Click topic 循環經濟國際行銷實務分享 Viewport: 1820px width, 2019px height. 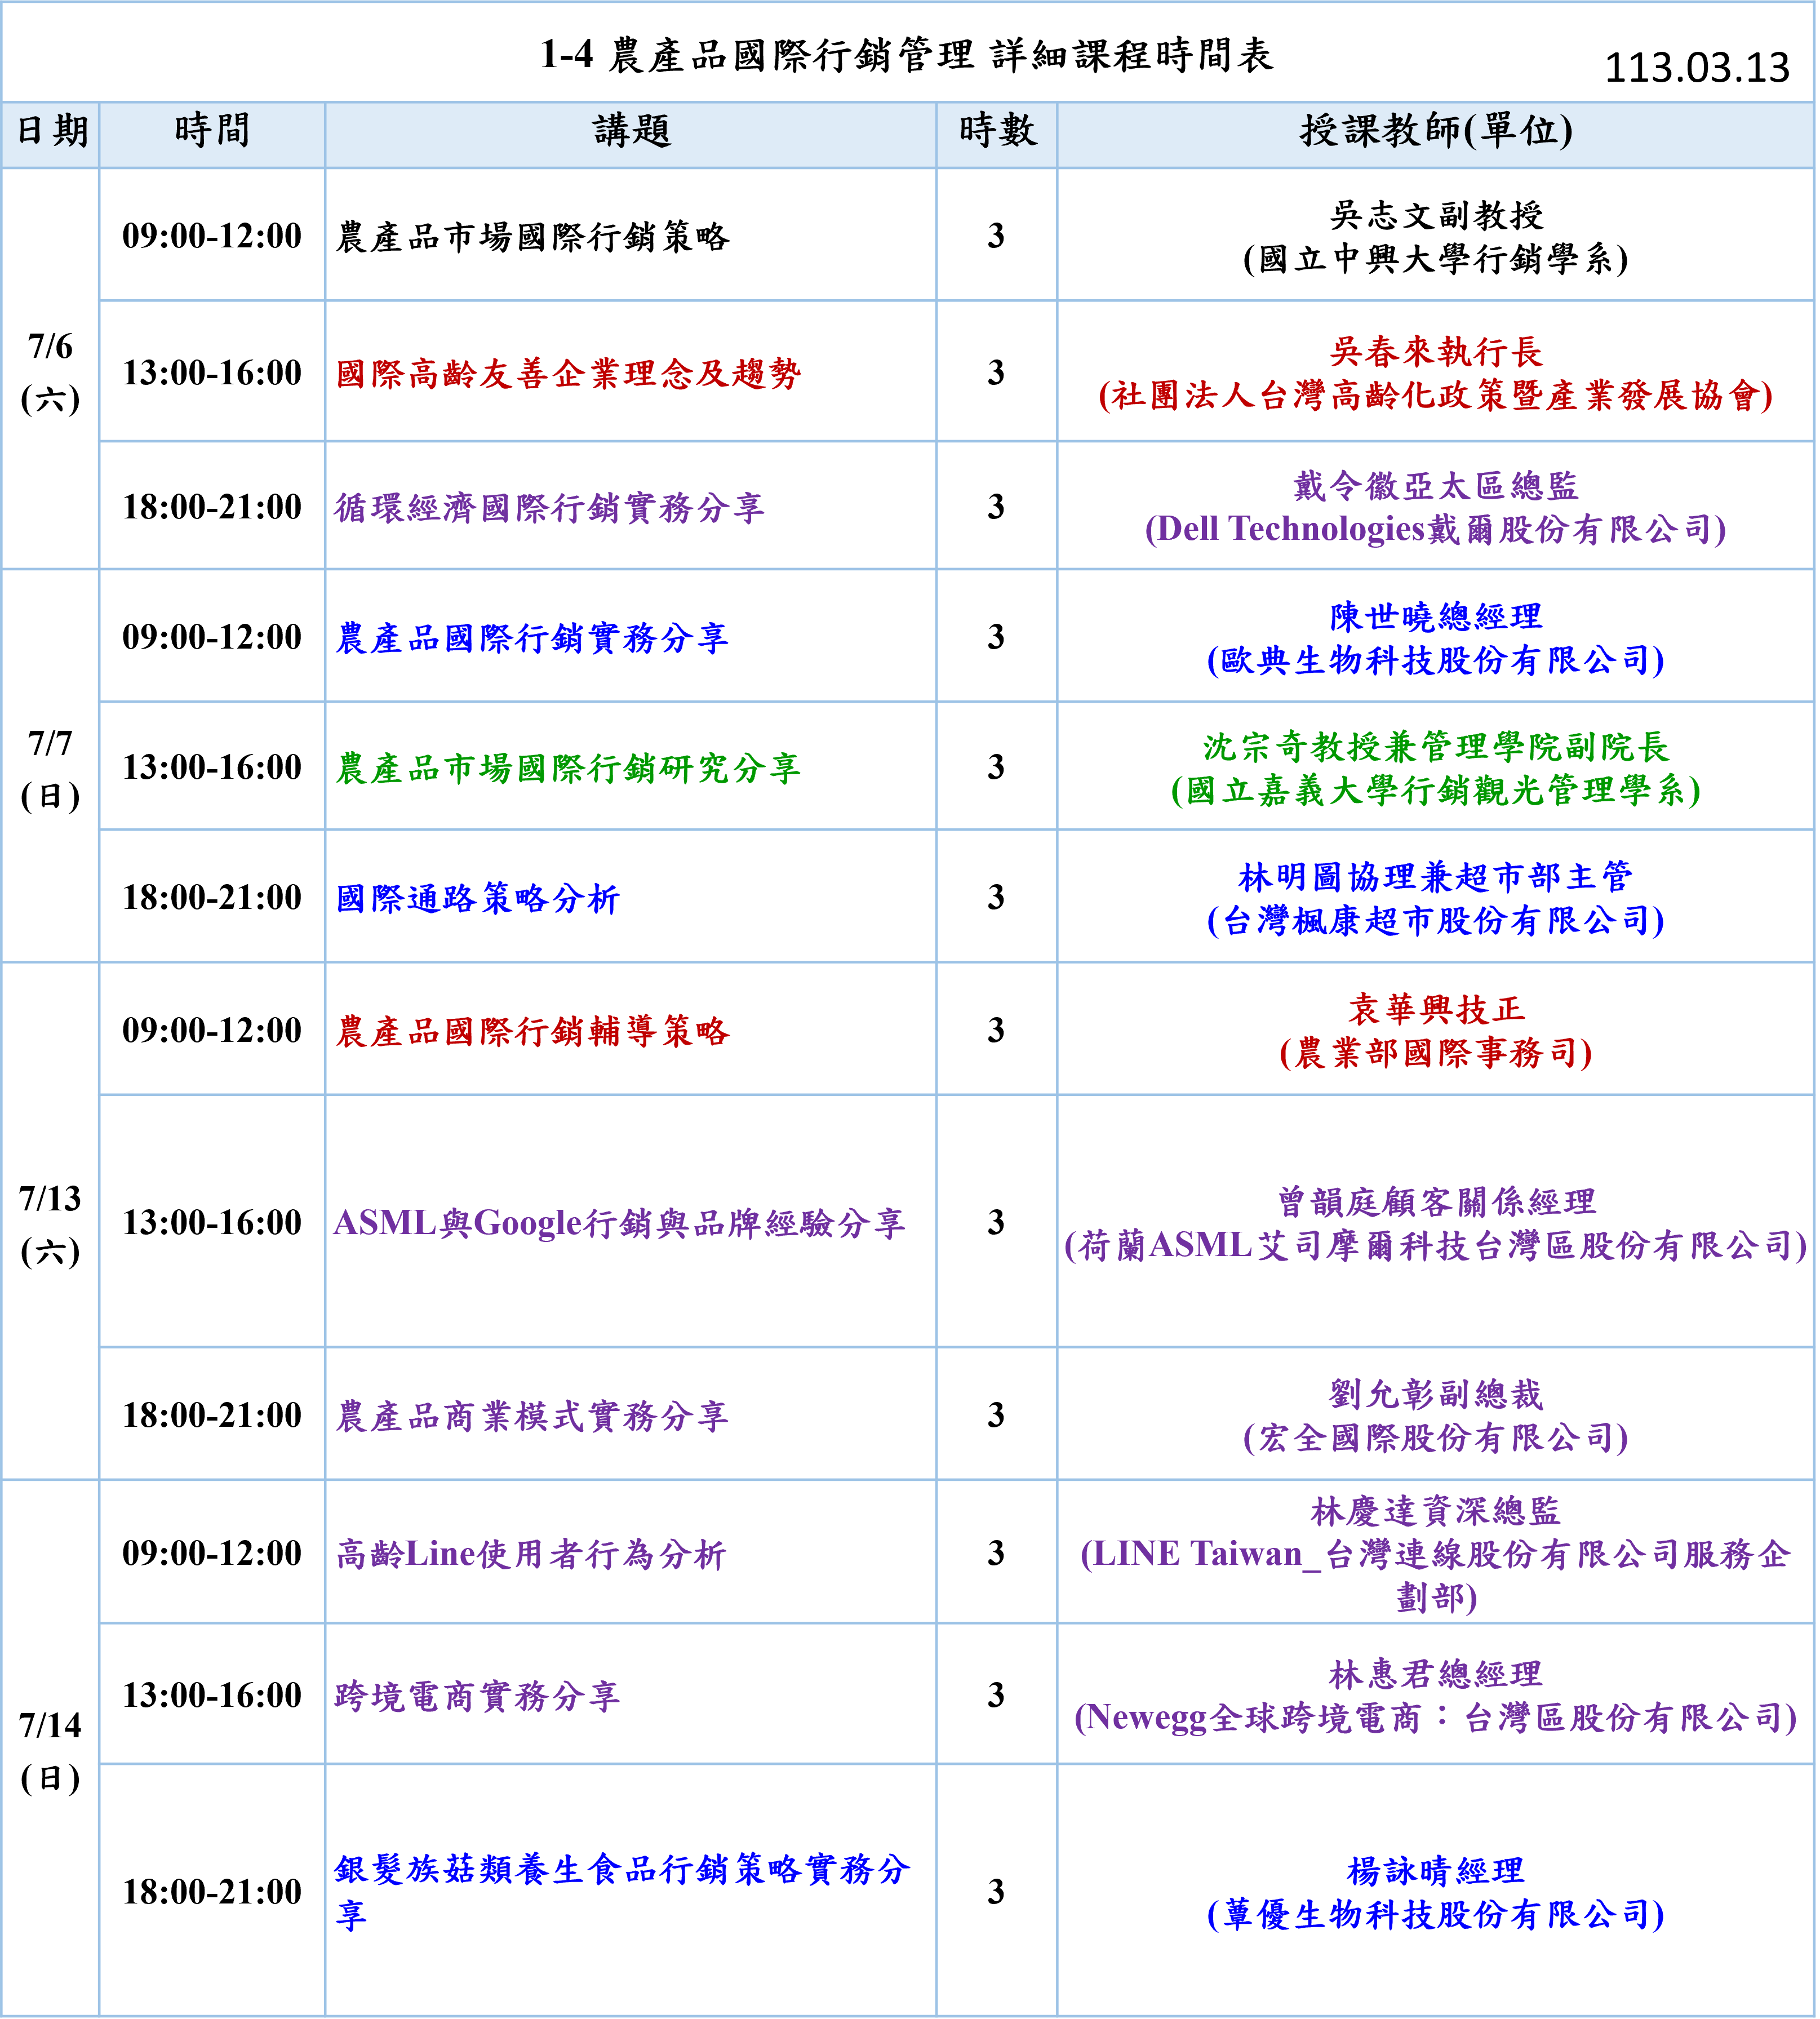point(550,508)
